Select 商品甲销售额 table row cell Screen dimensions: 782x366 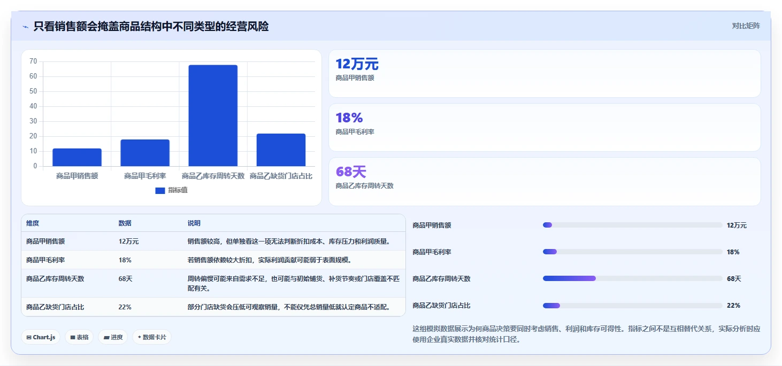click(45, 242)
